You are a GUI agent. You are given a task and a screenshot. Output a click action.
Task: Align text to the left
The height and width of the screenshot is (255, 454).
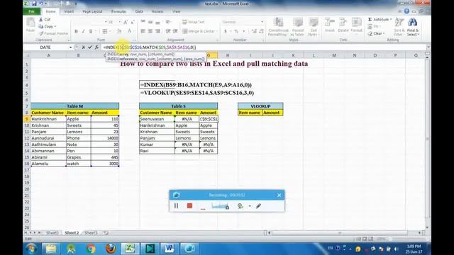coord(143,31)
